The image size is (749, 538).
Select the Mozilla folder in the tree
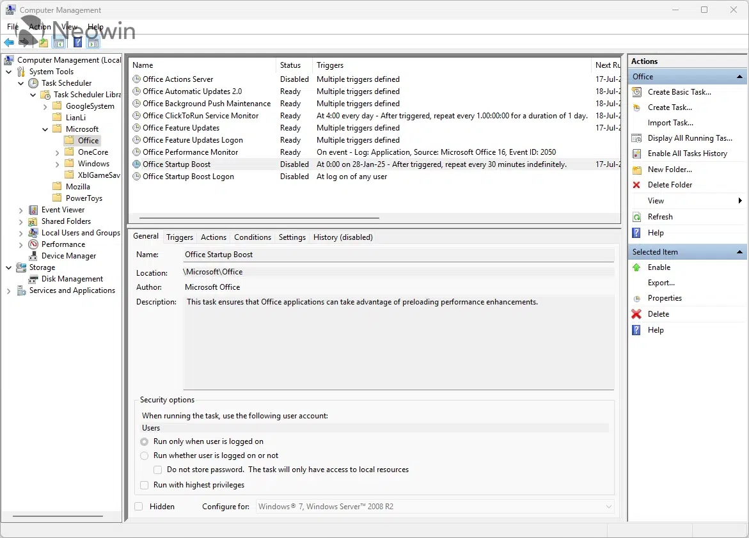(x=77, y=187)
